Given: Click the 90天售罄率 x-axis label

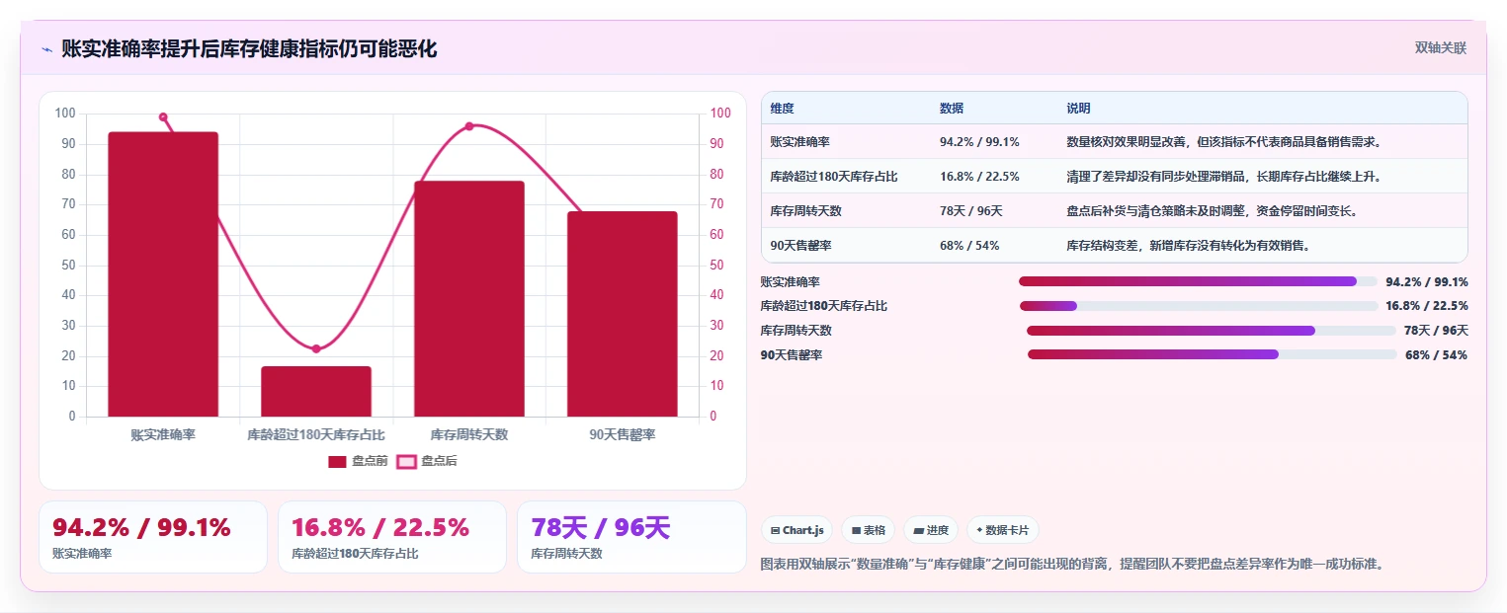Looking at the screenshot, I should point(623,434).
